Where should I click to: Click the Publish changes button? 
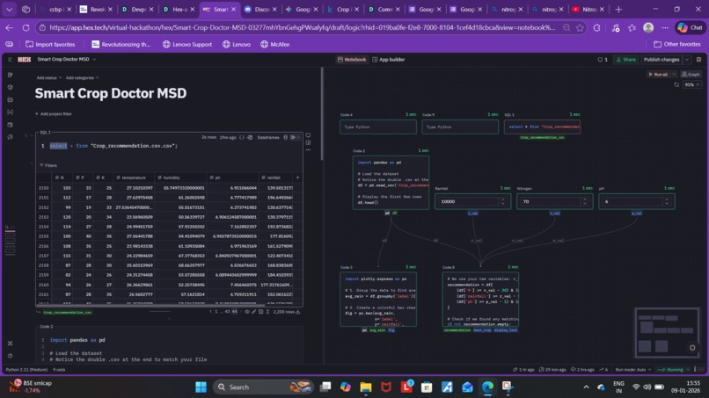click(661, 59)
